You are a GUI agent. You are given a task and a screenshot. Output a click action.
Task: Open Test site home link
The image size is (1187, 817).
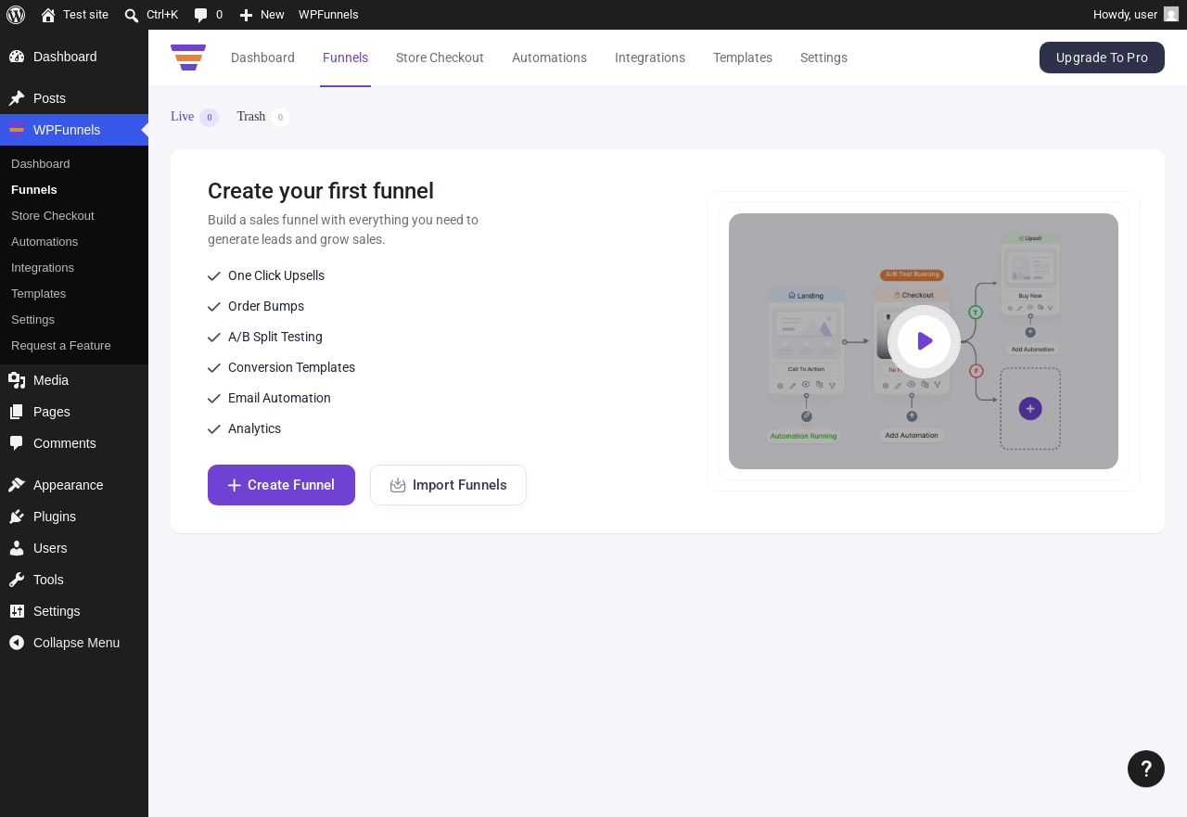point(74,15)
